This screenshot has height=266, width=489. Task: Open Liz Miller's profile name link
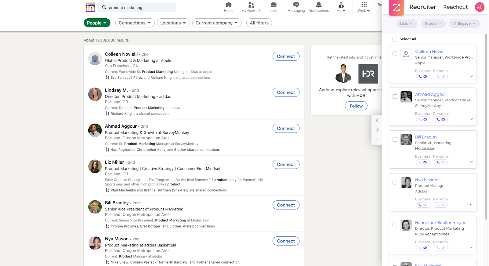[x=114, y=162]
